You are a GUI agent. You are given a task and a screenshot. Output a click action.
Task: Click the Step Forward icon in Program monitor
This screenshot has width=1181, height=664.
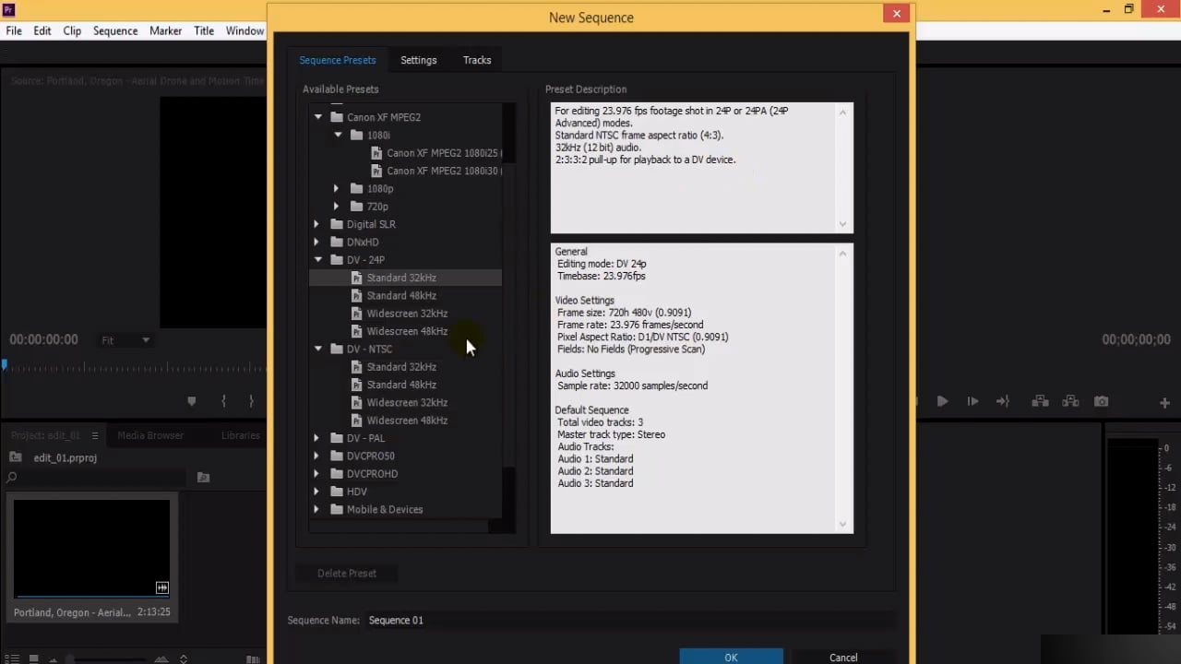pyautogui.click(x=972, y=401)
